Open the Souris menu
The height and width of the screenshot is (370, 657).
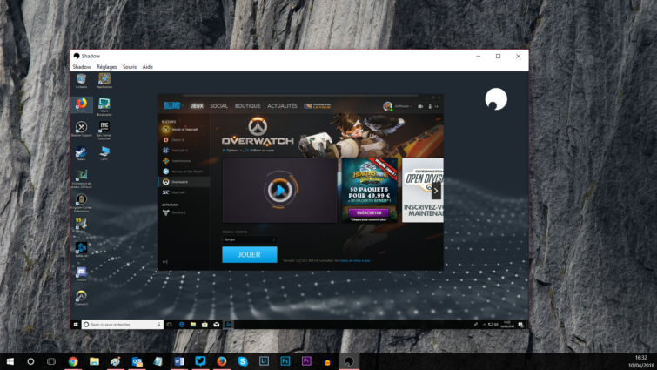coord(130,67)
